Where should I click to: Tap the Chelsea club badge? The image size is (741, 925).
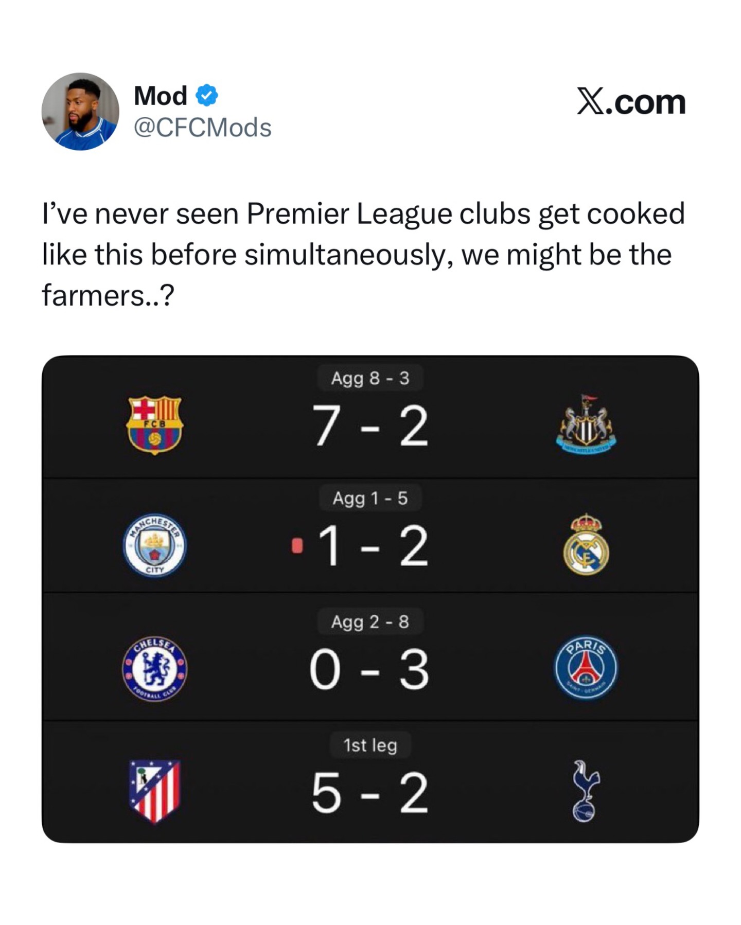tap(155, 668)
